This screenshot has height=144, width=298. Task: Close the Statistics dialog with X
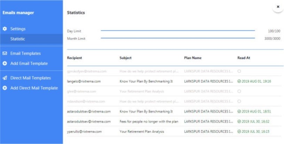coord(278,7)
